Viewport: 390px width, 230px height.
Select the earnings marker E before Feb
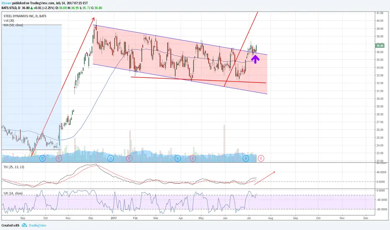[x=129, y=158]
